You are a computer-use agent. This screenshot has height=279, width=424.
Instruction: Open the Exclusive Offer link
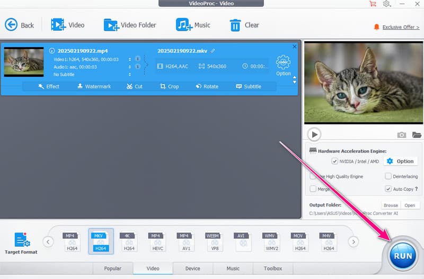(x=401, y=28)
